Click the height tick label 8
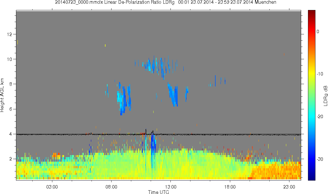The width and height of the screenshot is (328, 194). tap(11, 84)
